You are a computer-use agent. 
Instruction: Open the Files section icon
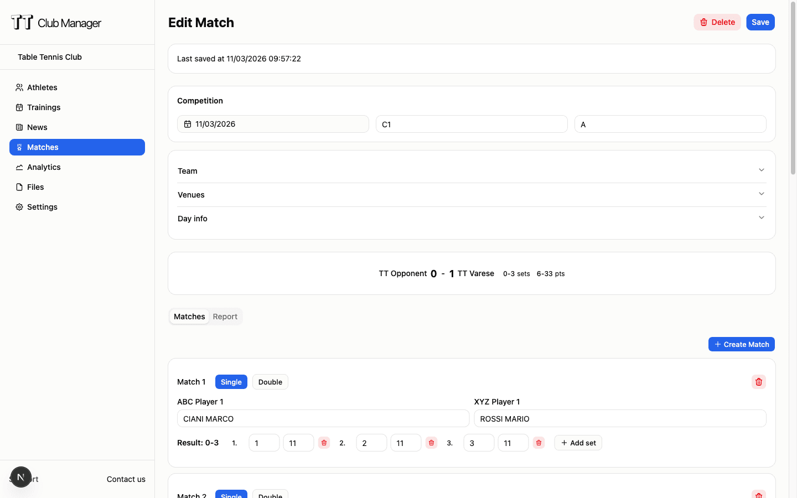(x=19, y=187)
